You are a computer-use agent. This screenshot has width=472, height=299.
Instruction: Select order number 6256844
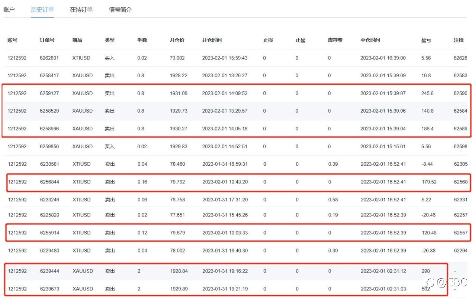[x=49, y=182]
